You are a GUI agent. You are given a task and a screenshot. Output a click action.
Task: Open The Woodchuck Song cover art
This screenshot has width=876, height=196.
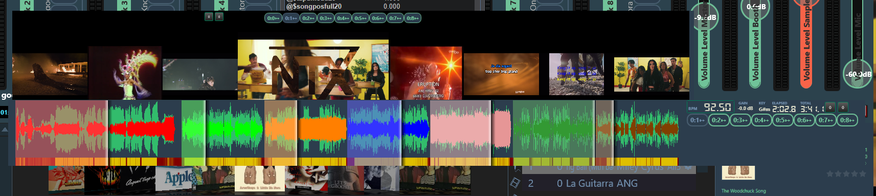738,172
